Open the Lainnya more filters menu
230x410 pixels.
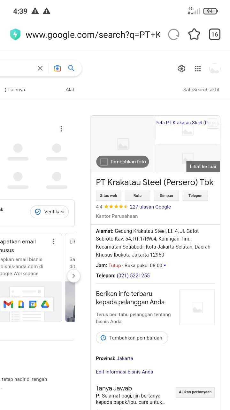[x=15, y=90]
